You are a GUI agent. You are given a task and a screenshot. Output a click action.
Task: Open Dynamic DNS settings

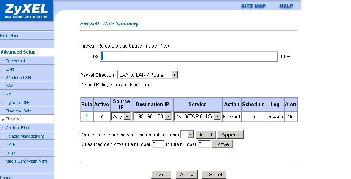coord(18,103)
